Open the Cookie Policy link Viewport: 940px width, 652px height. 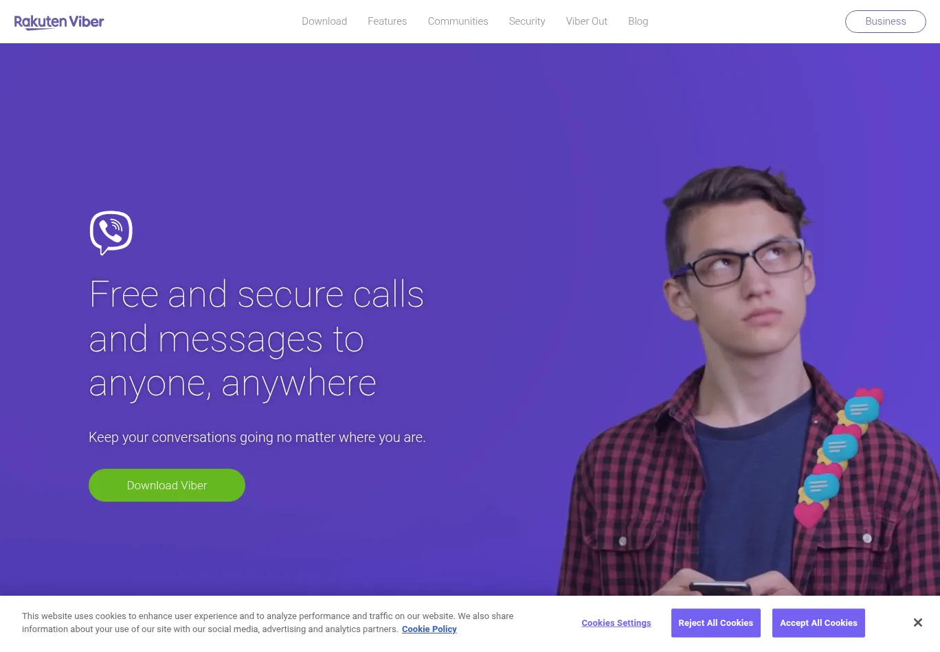429,629
